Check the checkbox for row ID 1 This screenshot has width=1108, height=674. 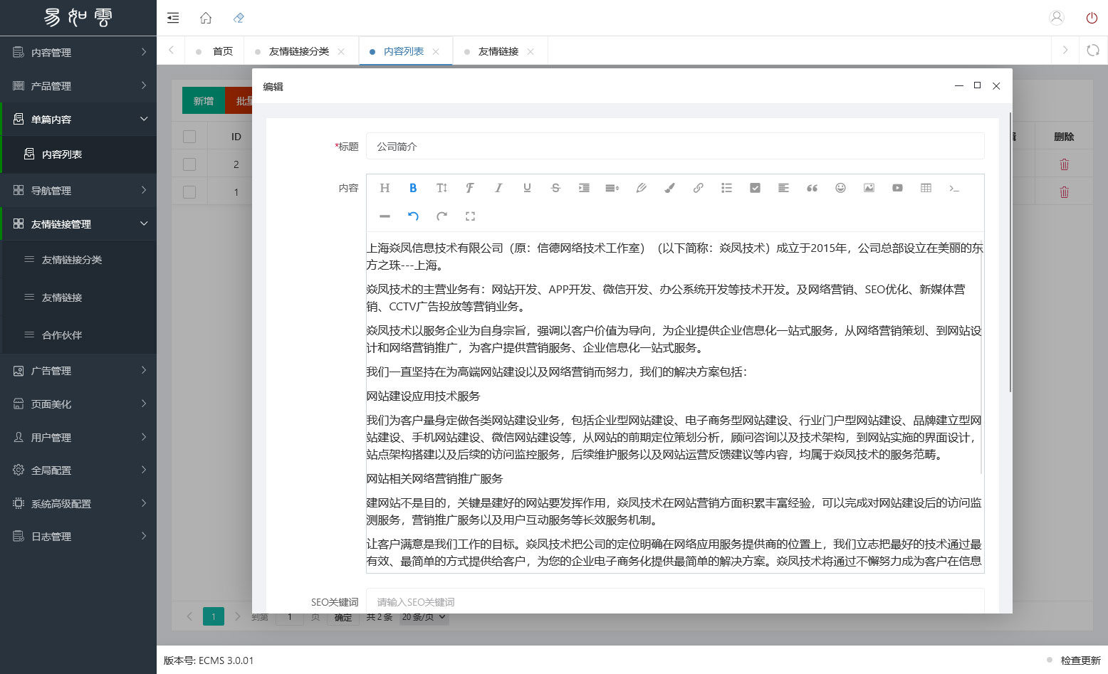pos(189,192)
